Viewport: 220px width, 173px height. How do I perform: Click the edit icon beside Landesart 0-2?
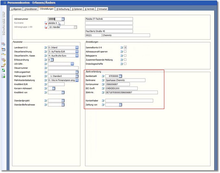(x=45, y=47)
